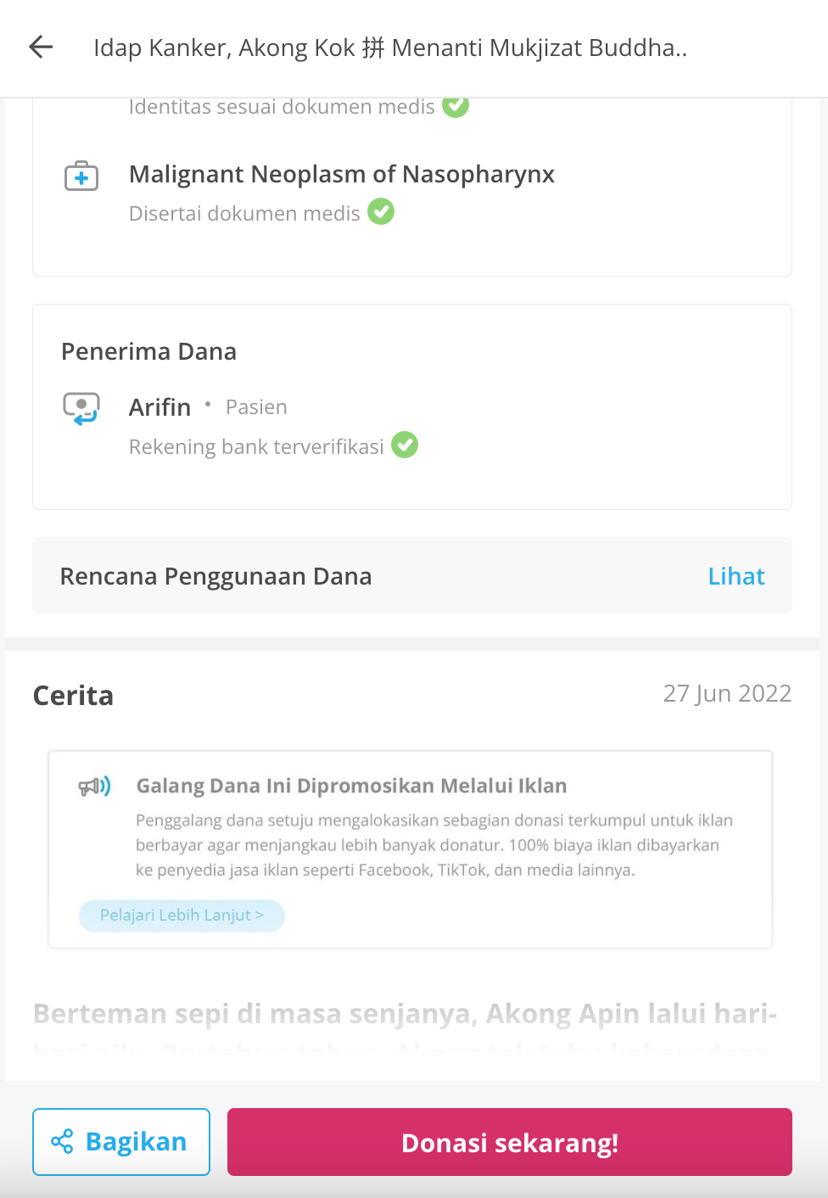828x1198 pixels.
Task: Click the megaphone ad promotion icon
Action: (95, 787)
